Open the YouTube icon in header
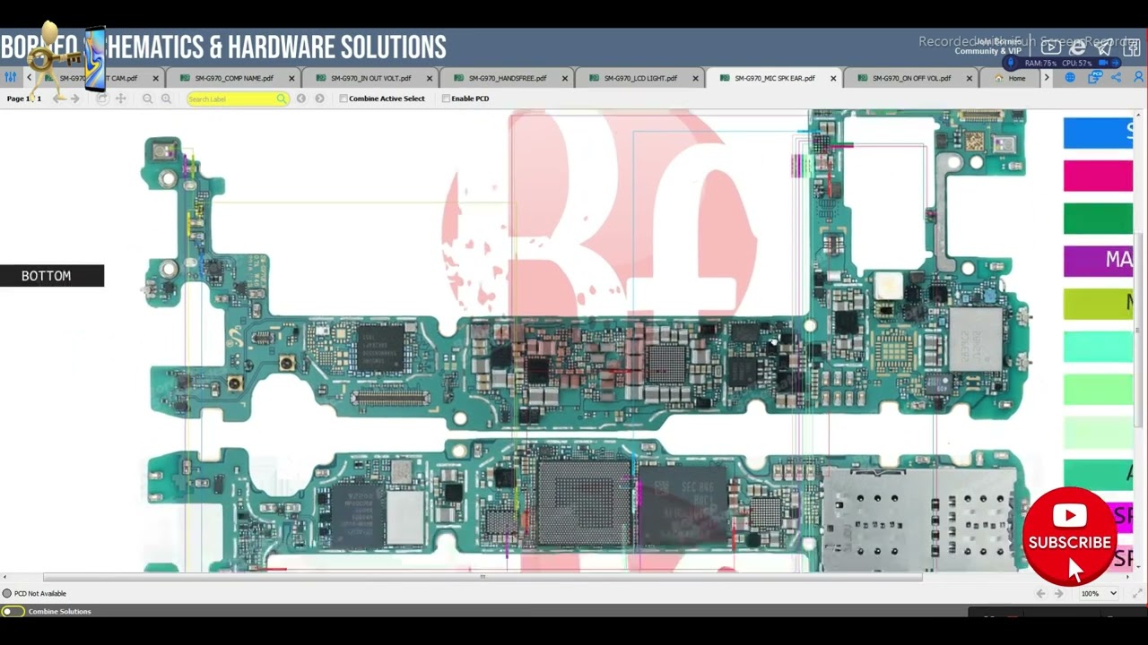1148x645 pixels. click(1050, 47)
